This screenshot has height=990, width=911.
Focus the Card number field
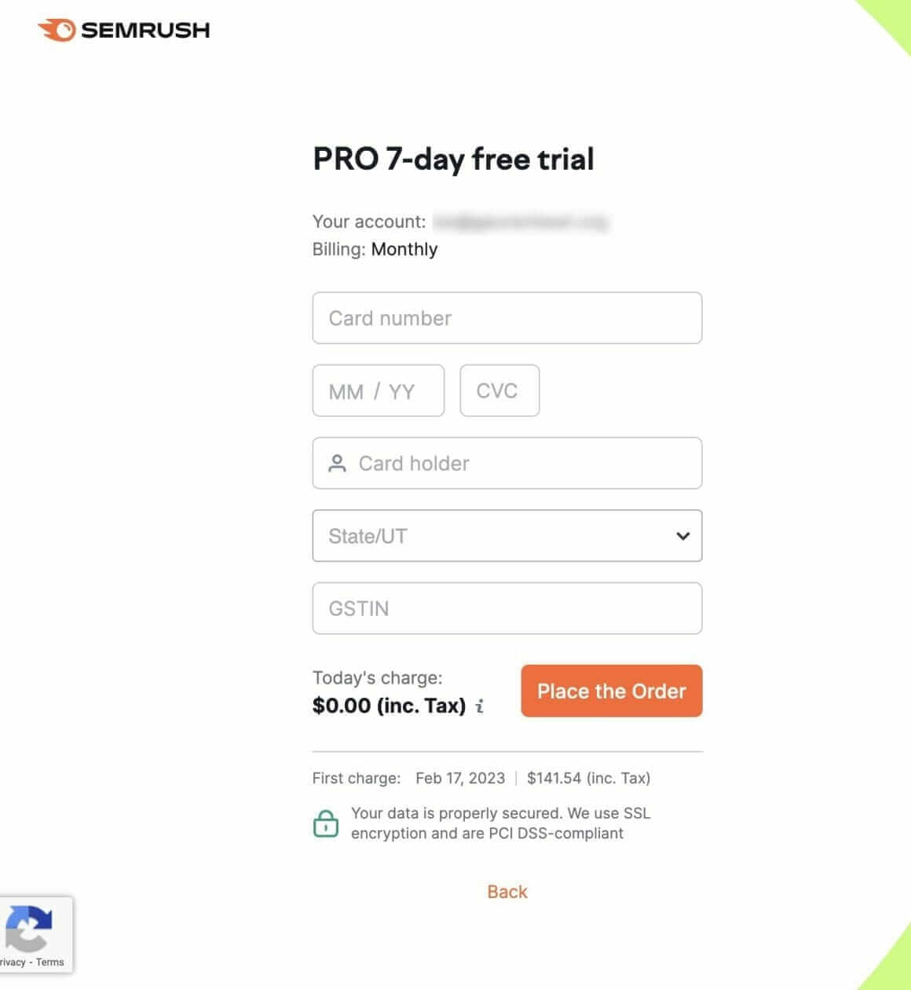[x=507, y=318]
